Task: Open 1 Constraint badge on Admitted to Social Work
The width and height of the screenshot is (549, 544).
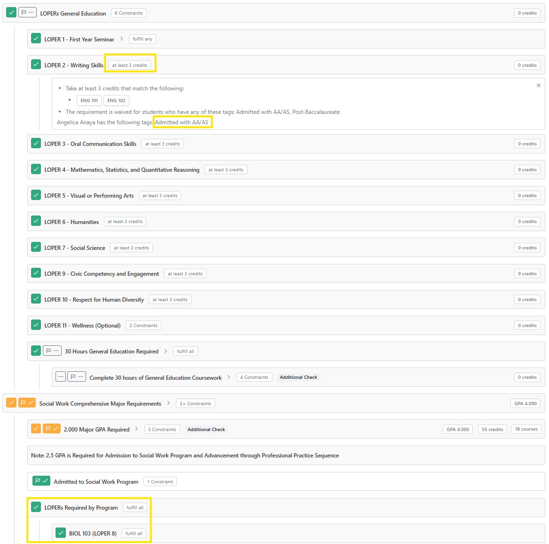Action: [x=160, y=482]
